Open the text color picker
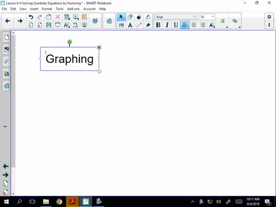The width and height of the screenshot is (276, 207). (223, 21)
